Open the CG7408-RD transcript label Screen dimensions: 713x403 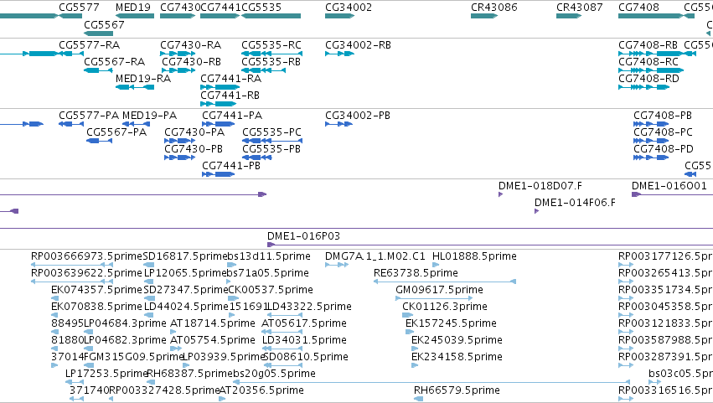[648, 78]
